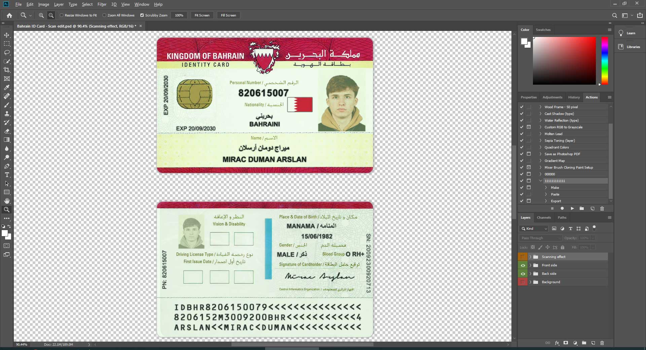Image resolution: width=646 pixels, height=350 pixels.
Task: Select the Move tool
Action: (x=7, y=35)
